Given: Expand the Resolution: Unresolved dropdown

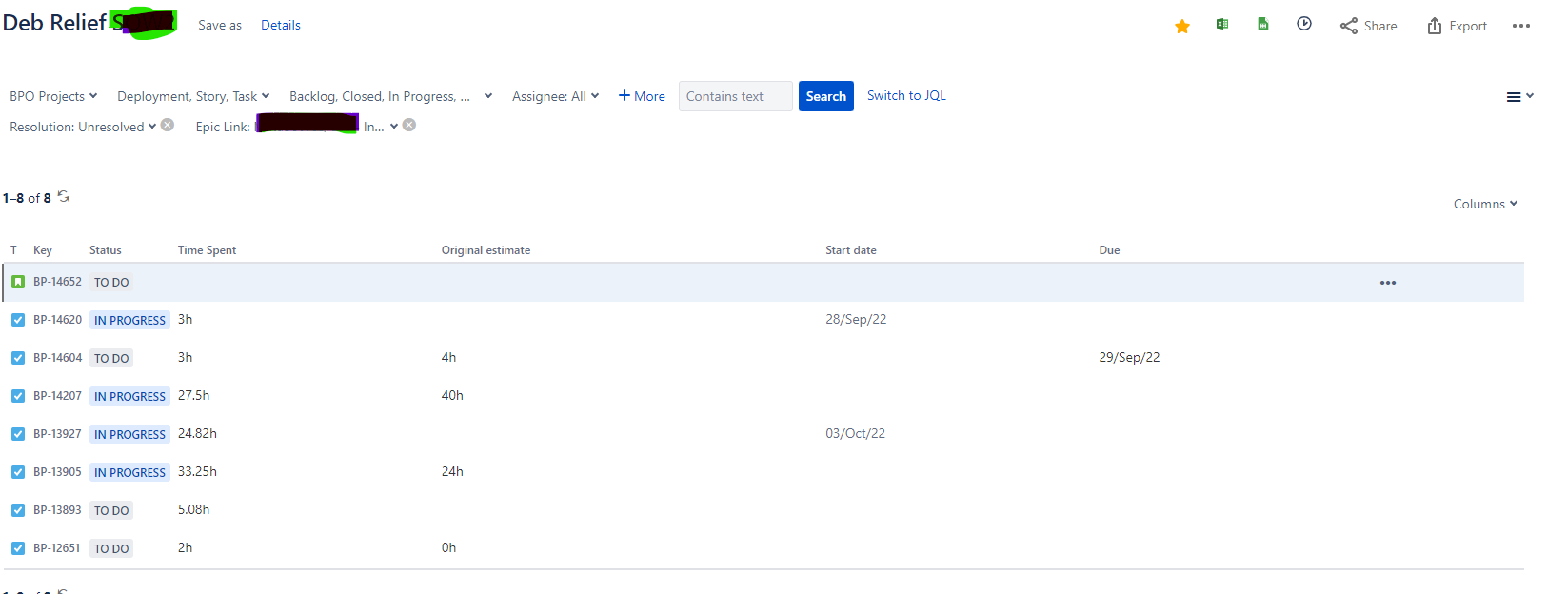Looking at the screenshot, I should tap(83, 127).
